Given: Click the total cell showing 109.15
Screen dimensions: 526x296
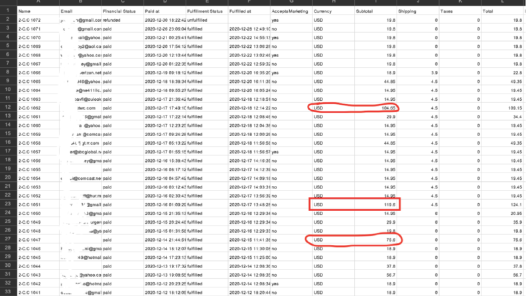Looking at the screenshot, I should 502,108.
